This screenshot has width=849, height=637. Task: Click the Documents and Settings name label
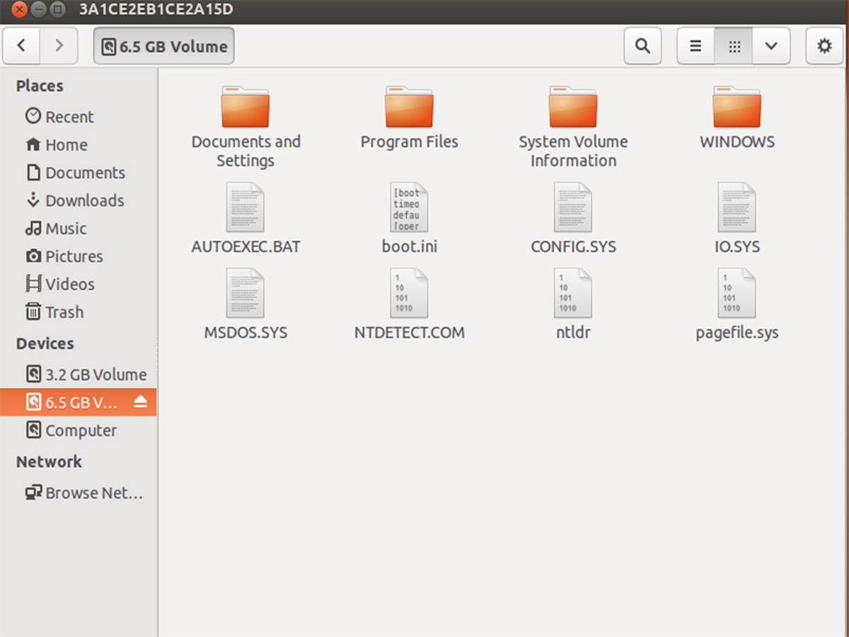[x=246, y=151]
